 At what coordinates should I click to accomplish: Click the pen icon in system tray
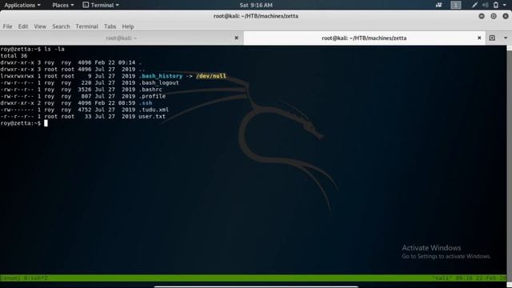(x=474, y=5)
